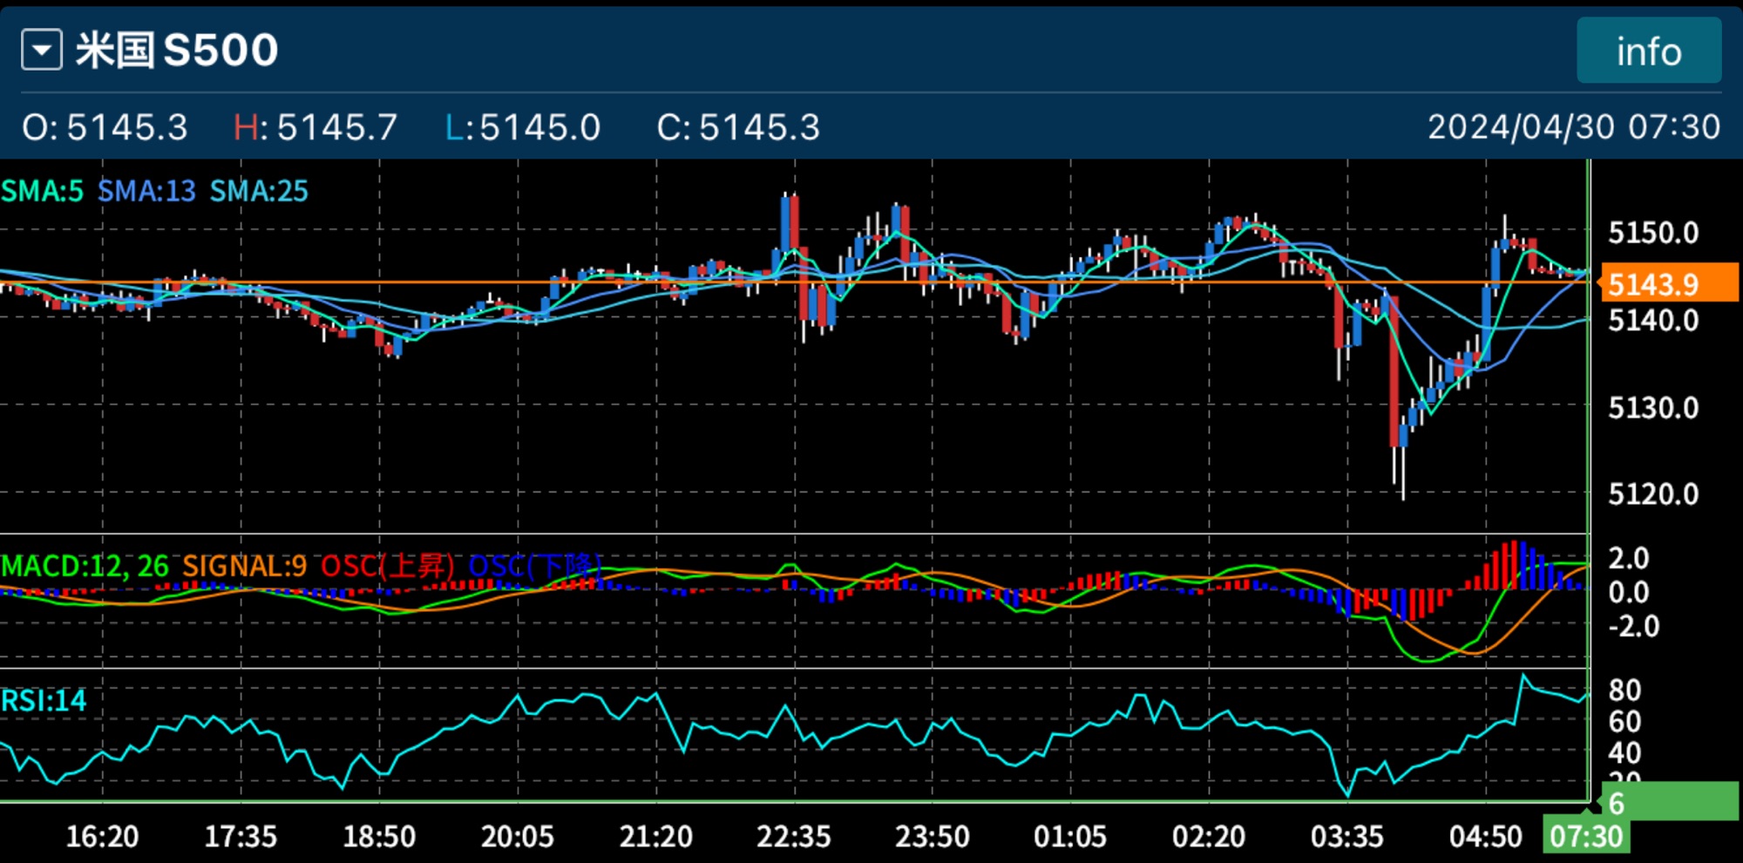Image resolution: width=1743 pixels, height=863 pixels.
Task: Open the symbol dropdown arrow beside 米国S500
Action: (x=42, y=50)
